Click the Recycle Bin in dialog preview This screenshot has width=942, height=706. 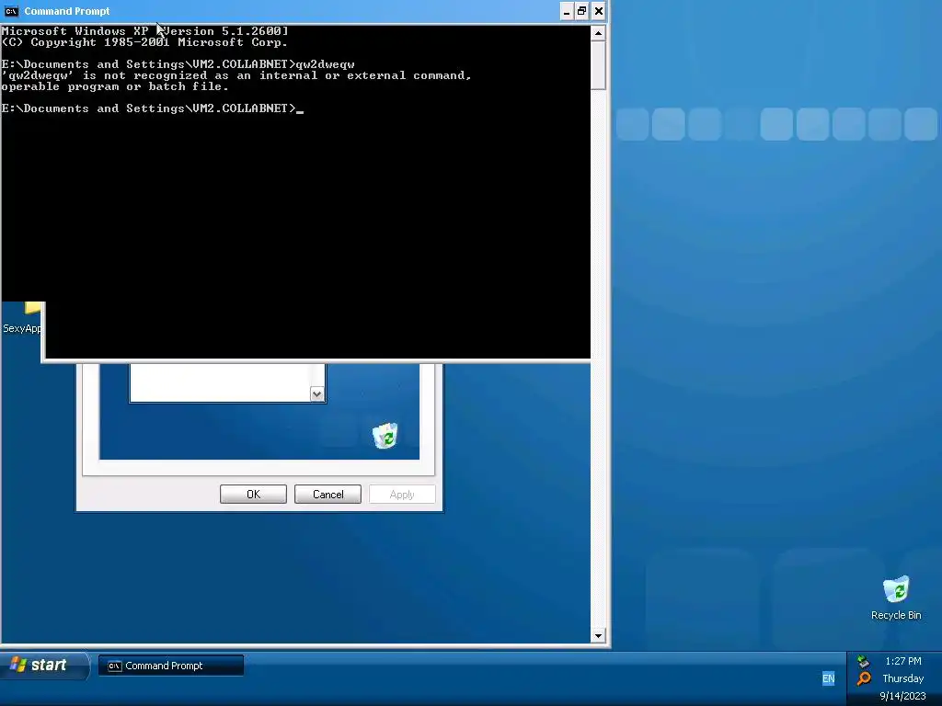pos(385,435)
